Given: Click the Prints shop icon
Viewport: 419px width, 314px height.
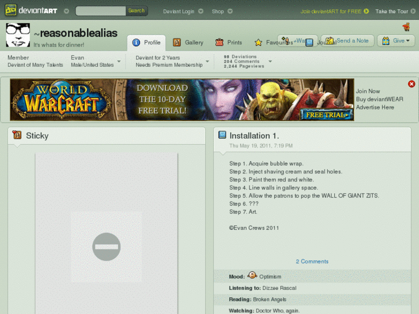Looking at the screenshot, I should (220, 42).
